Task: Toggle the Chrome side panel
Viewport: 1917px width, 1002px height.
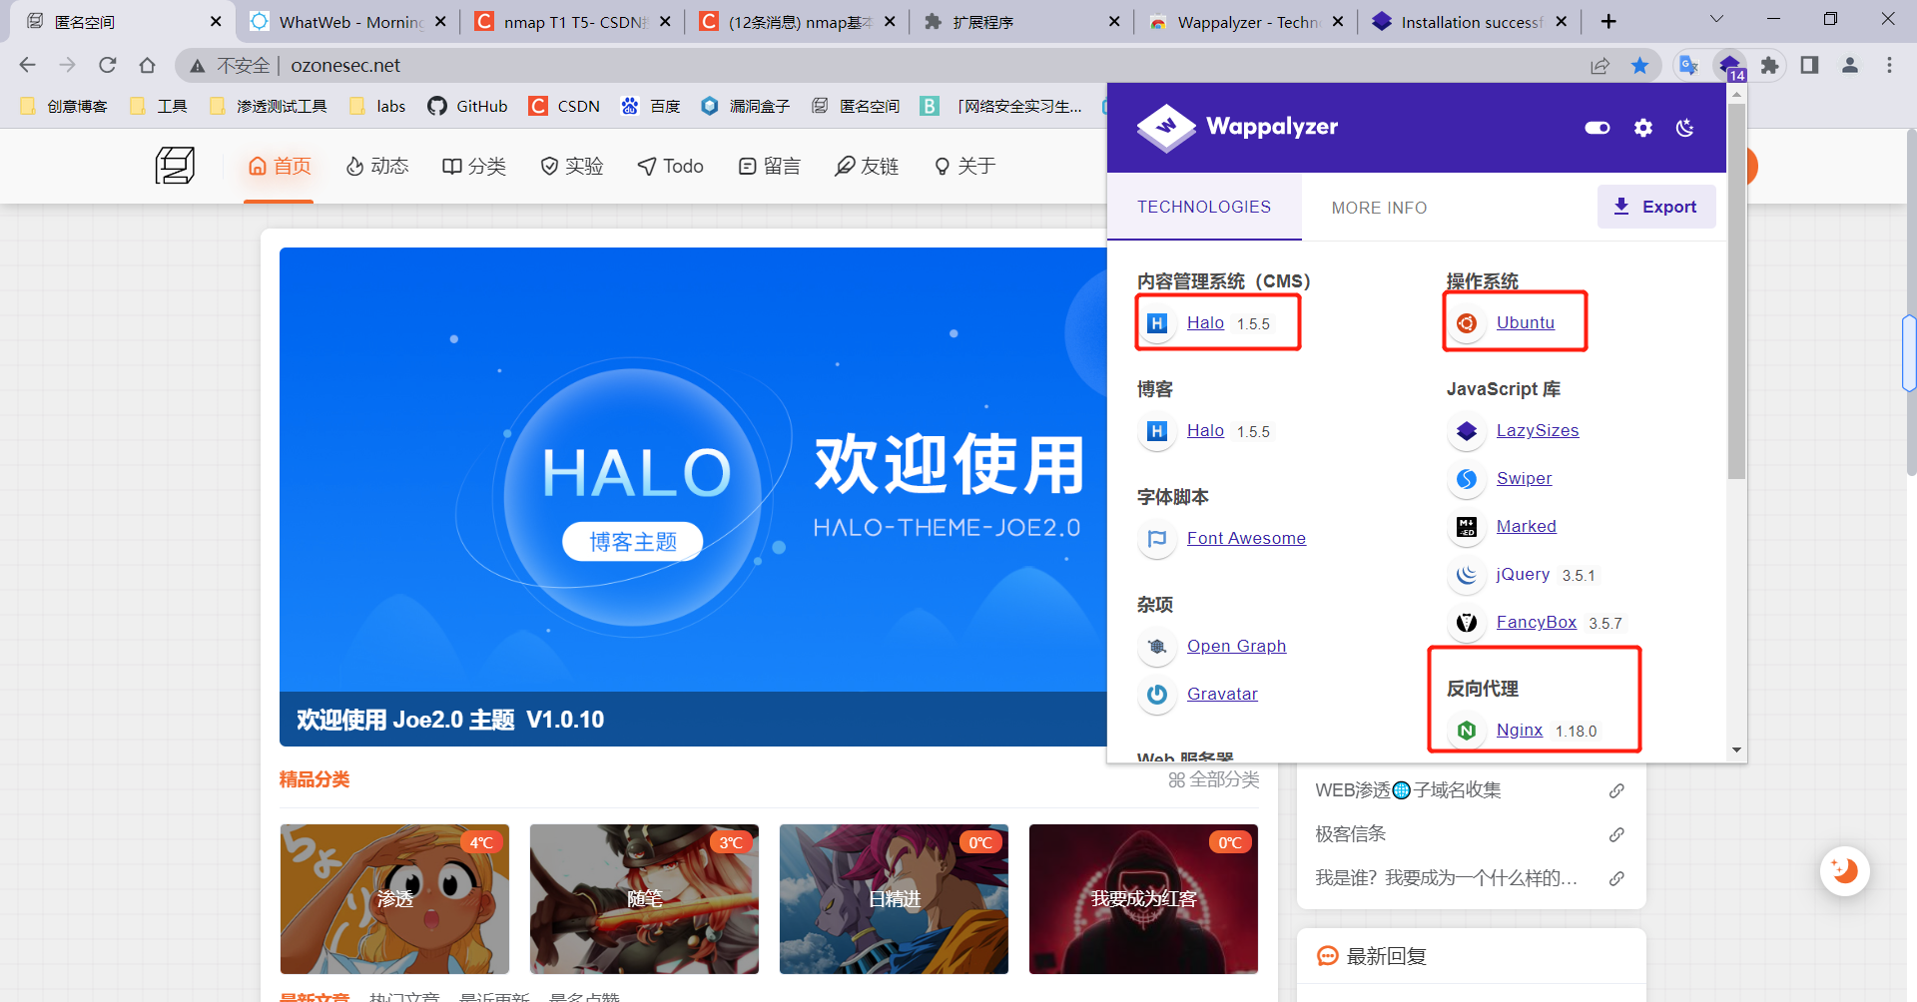Action: click(1809, 65)
